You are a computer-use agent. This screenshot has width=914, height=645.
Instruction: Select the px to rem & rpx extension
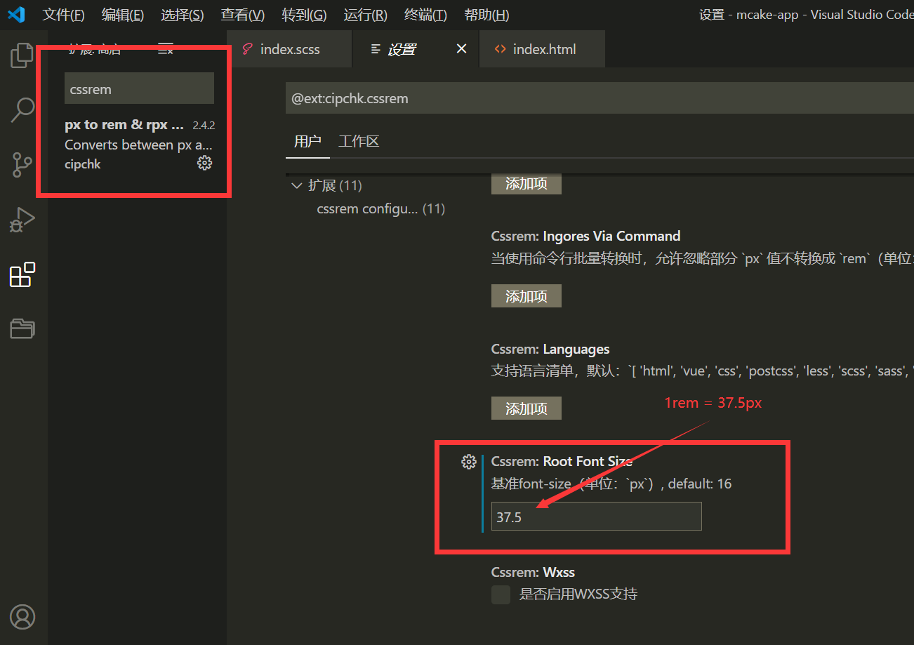[x=138, y=145]
